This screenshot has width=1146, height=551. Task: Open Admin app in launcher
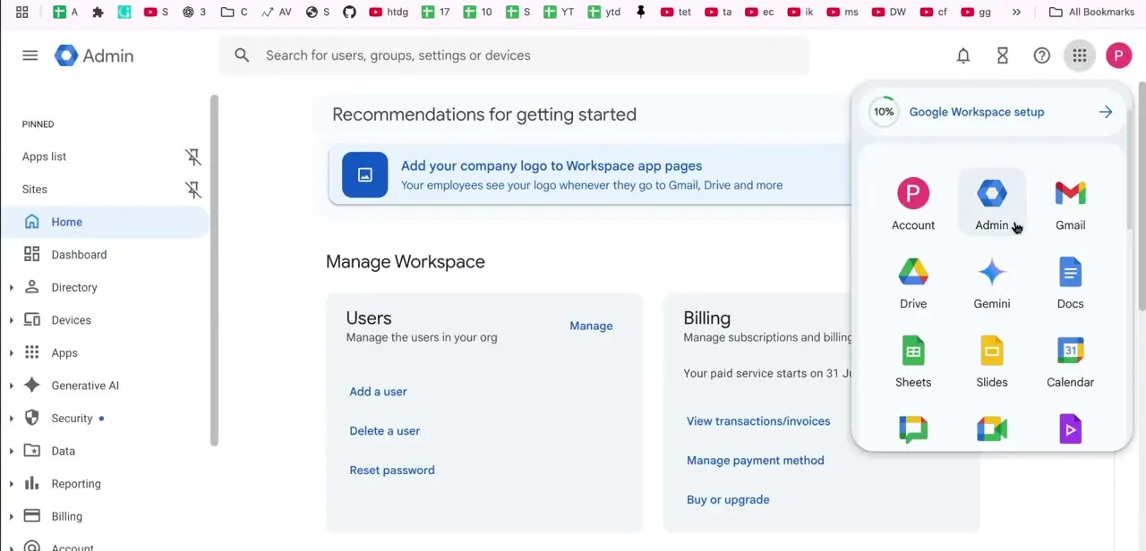(x=992, y=204)
